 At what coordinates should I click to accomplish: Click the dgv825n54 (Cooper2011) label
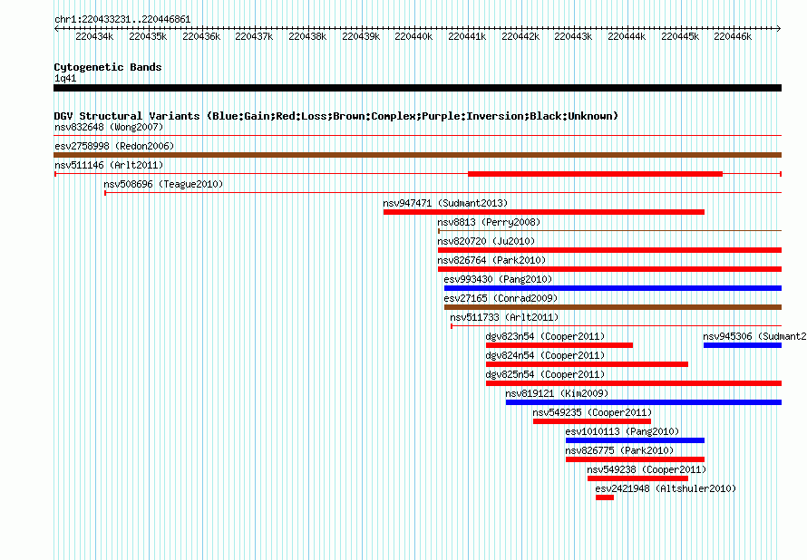546,374
